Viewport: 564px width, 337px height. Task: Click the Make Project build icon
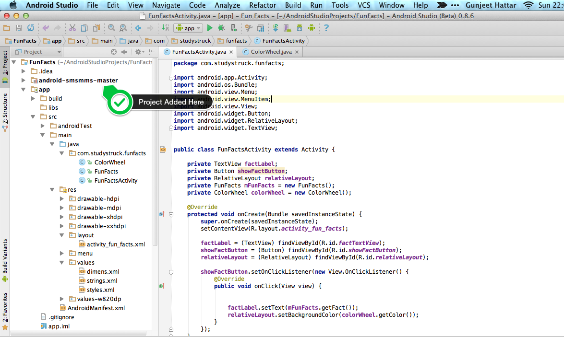click(165, 28)
